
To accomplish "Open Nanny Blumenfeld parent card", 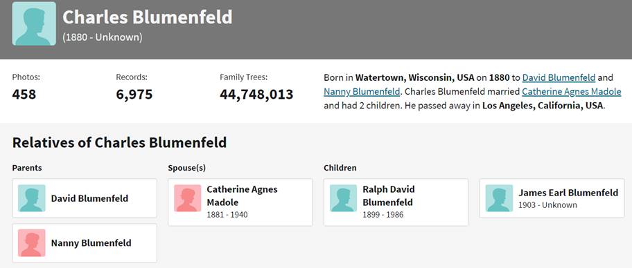I will [85, 242].
